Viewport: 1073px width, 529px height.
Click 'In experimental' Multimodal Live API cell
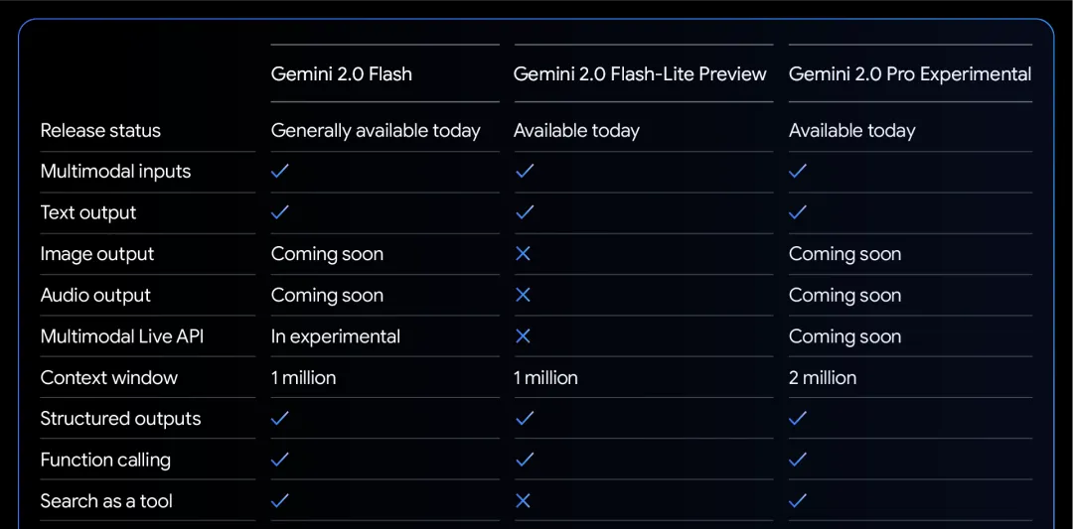[x=336, y=336]
